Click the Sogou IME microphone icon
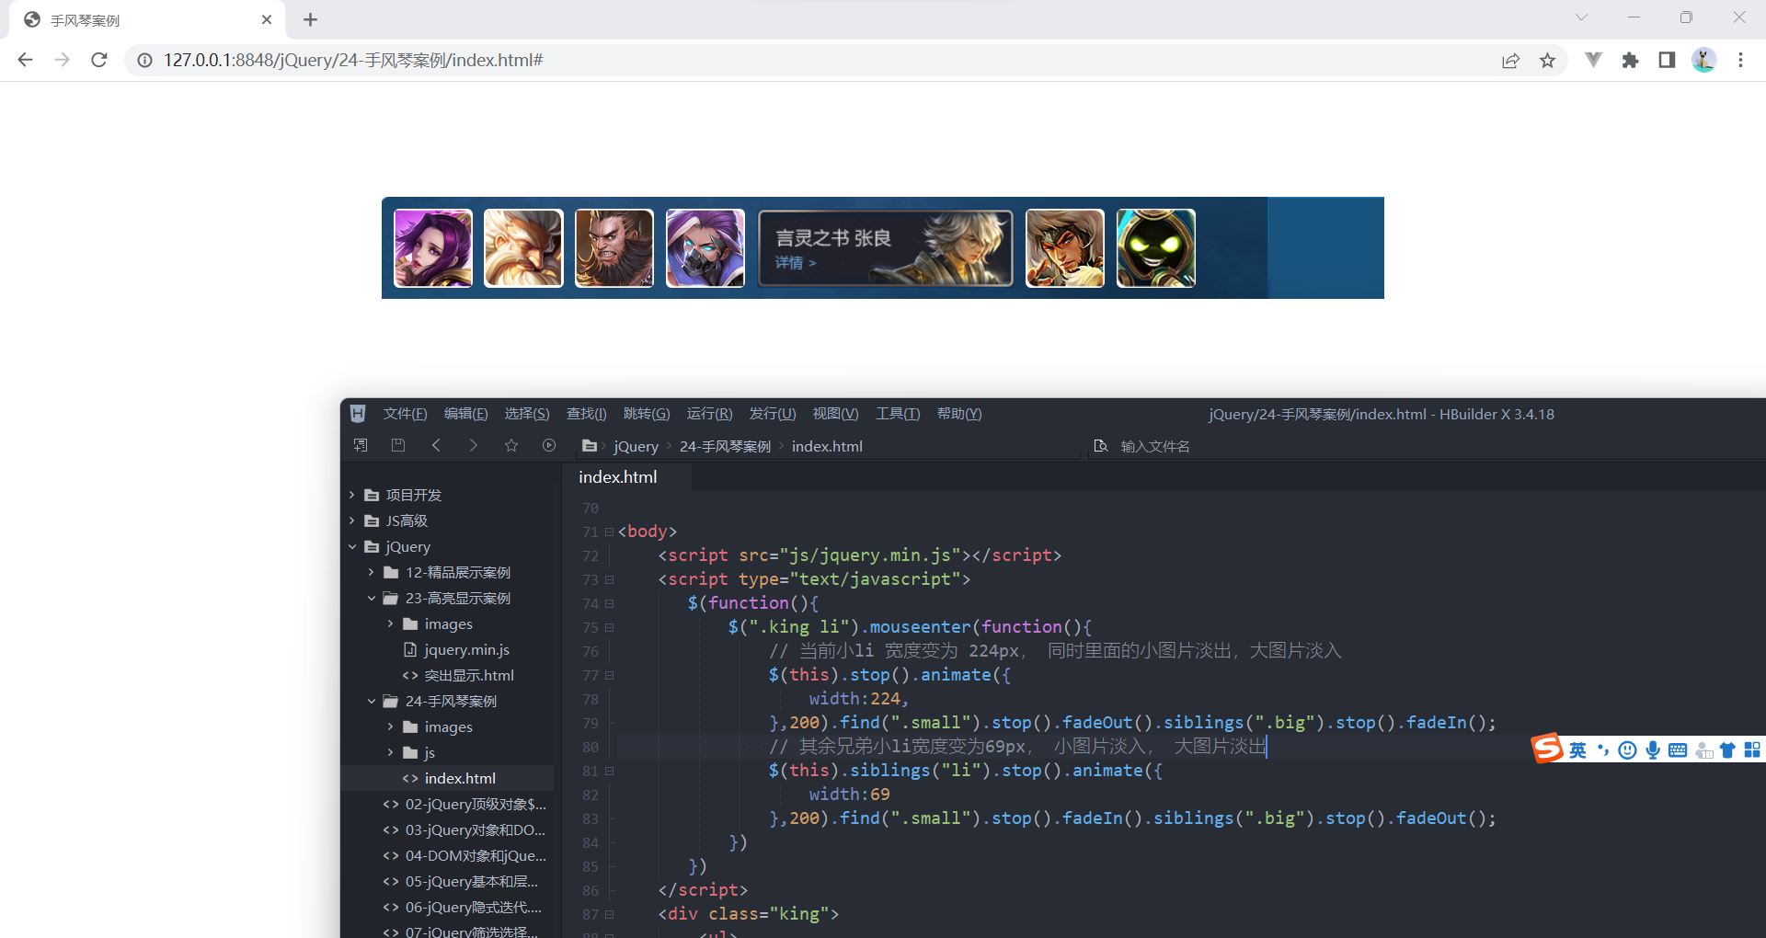The width and height of the screenshot is (1766, 938). coord(1653,749)
